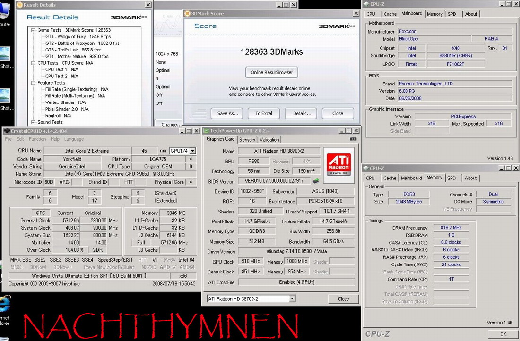
Task: Switch to Validation tab in GPU-Z
Action: pyautogui.click(x=269, y=140)
